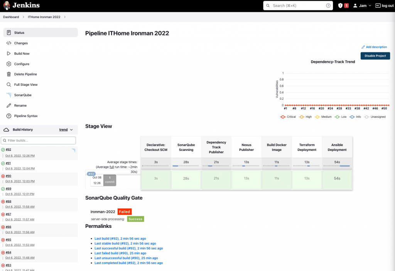The width and height of the screenshot is (395, 271).
Task: Click the Changes code icon
Action: click(9, 43)
